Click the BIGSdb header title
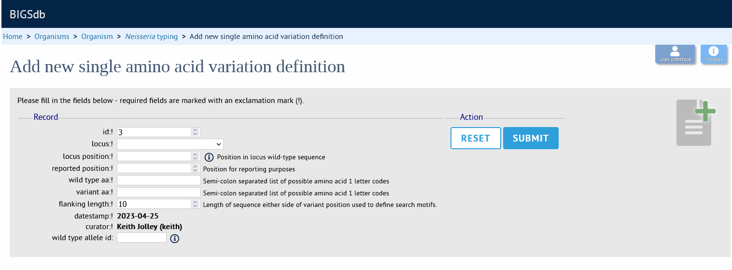The width and height of the screenshot is (732, 270). point(28,14)
